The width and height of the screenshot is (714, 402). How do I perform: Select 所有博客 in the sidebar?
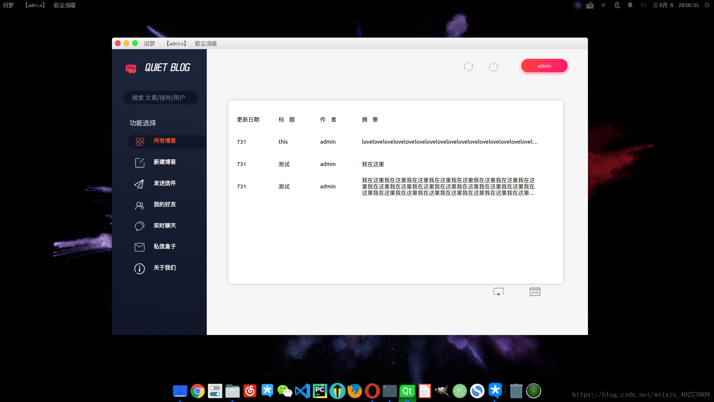click(164, 141)
